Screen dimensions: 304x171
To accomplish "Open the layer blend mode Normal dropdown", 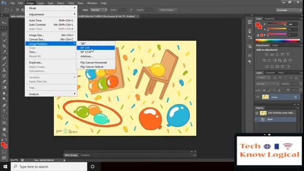I will (267, 84).
